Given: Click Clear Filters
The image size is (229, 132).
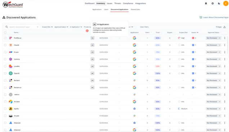Looking at the screenshot, I should click(144, 27).
